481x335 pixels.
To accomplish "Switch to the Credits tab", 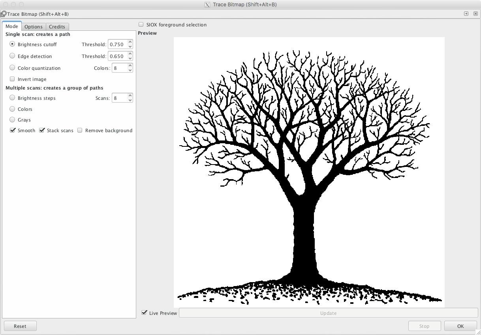I will 57,26.
